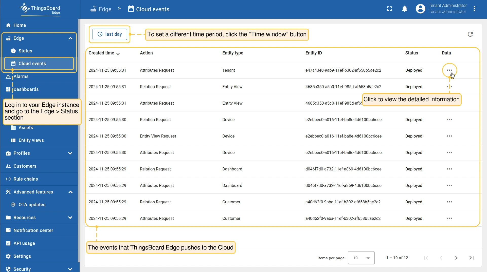
Task: Collapse the Advanced features section
Action: [70, 192]
